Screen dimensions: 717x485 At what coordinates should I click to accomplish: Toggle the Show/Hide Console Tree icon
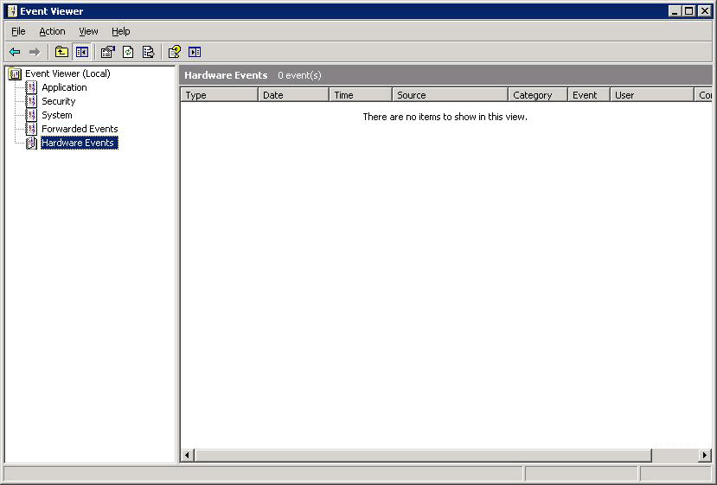pos(82,52)
